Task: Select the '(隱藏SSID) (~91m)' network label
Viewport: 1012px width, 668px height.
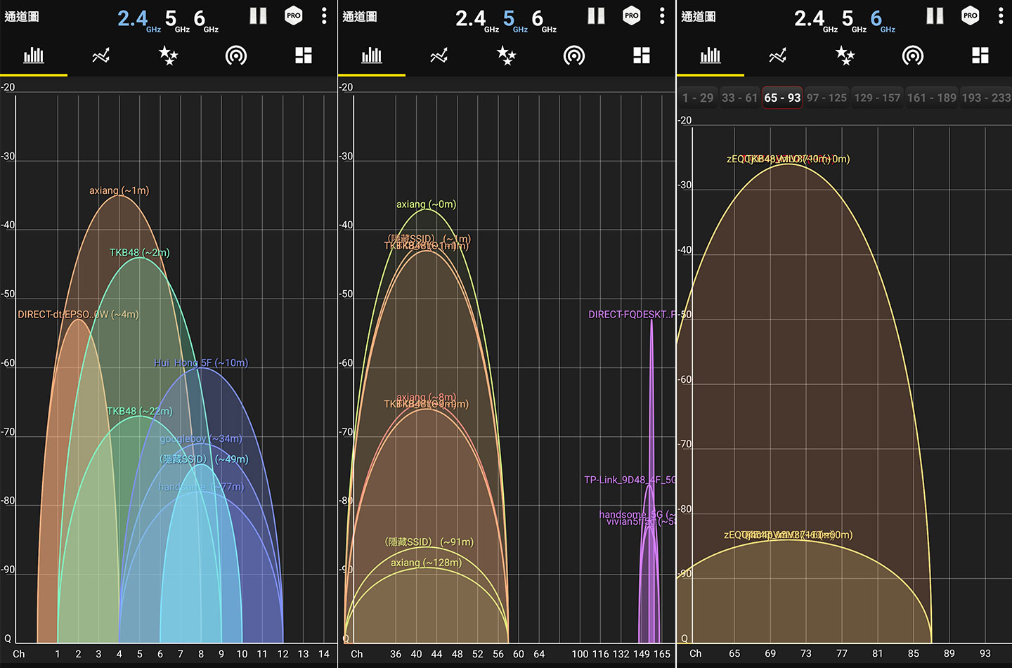Action: click(429, 542)
